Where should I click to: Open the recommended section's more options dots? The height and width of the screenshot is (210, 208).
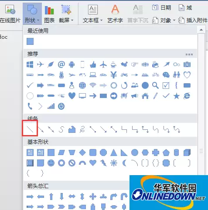pyautogui.click(x=189, y=54)
